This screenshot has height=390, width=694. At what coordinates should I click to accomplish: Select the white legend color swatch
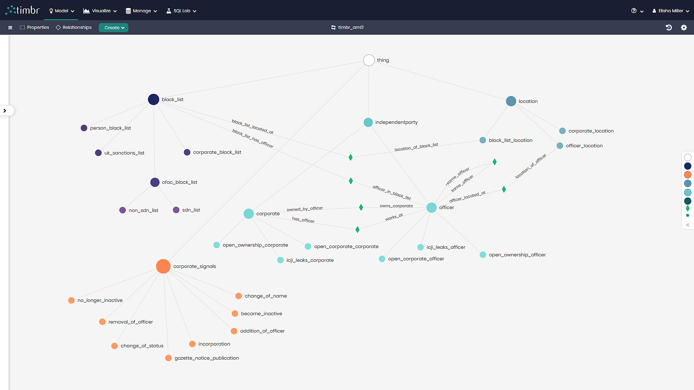pos(687,157)
